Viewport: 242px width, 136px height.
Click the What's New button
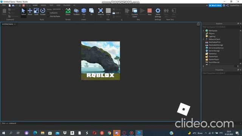215,5
